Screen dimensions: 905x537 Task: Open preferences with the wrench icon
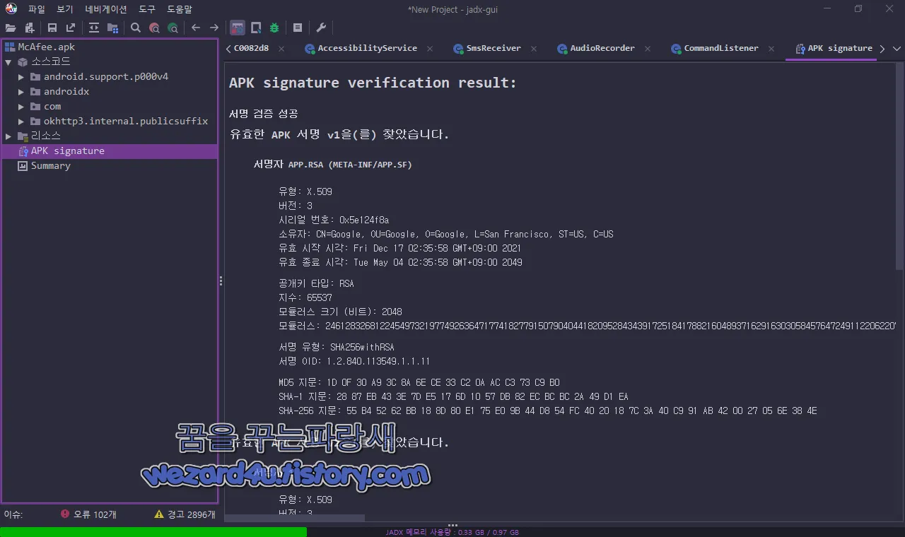pyautogui.click(x=321, y=28)
